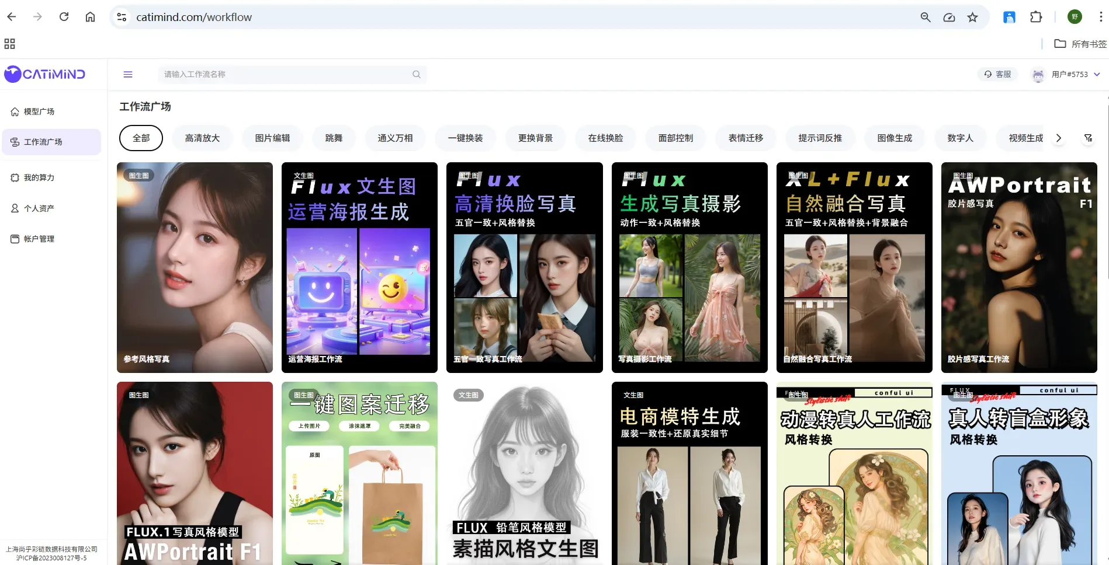1109x565 pixels.
Task: Open the 所有书签 bookmarks folder
Action: (1080, 44)
